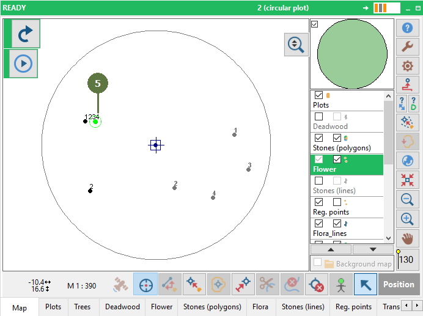
Task: Switch to the Map tab
Action: (20, 307)
